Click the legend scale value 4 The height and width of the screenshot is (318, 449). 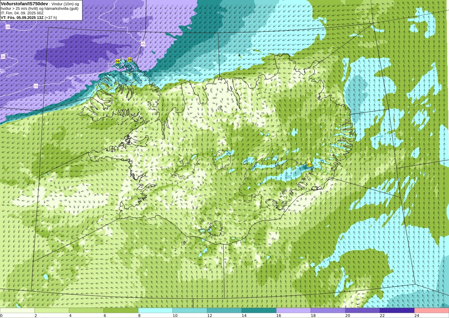pos(71,316)
